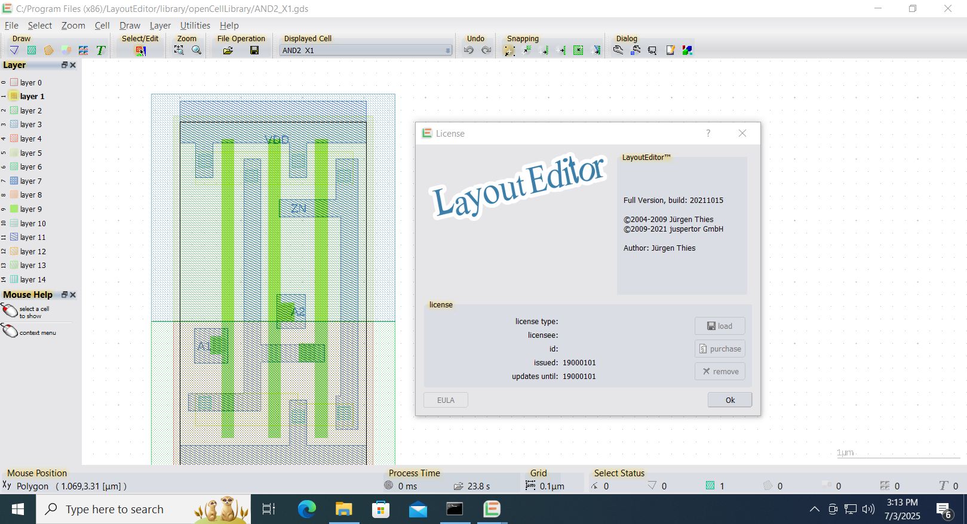Open a file via the folder icon

[228, 51]
